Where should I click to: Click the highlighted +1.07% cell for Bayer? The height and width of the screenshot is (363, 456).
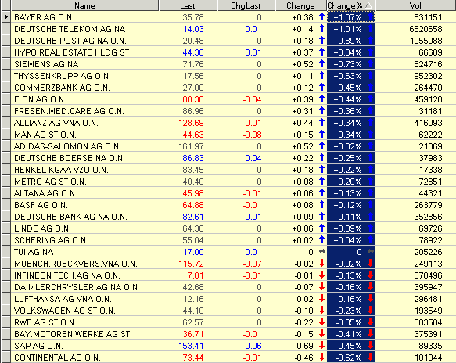351,17
